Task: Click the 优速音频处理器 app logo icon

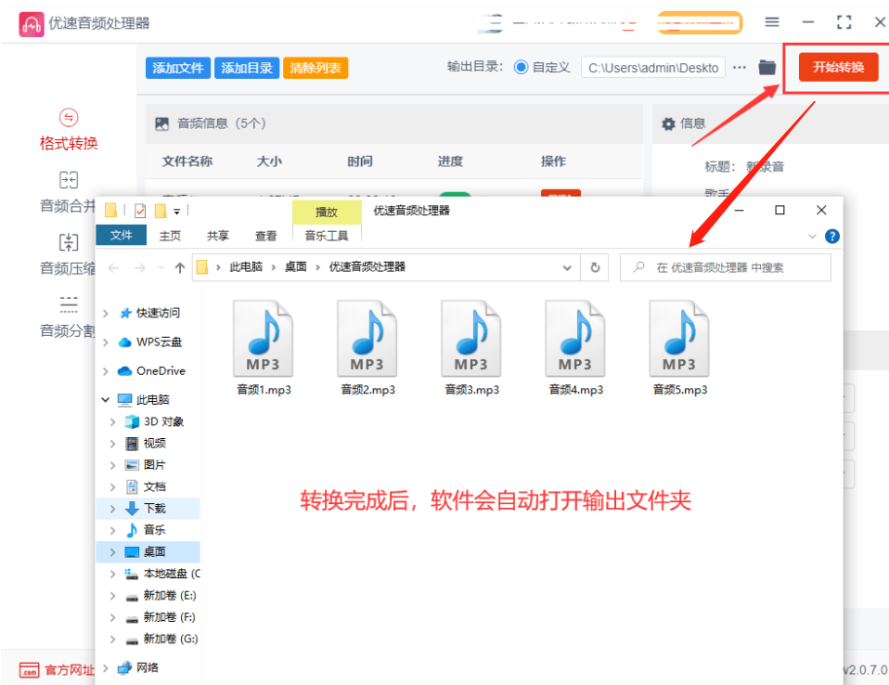Action: (32, 24)
